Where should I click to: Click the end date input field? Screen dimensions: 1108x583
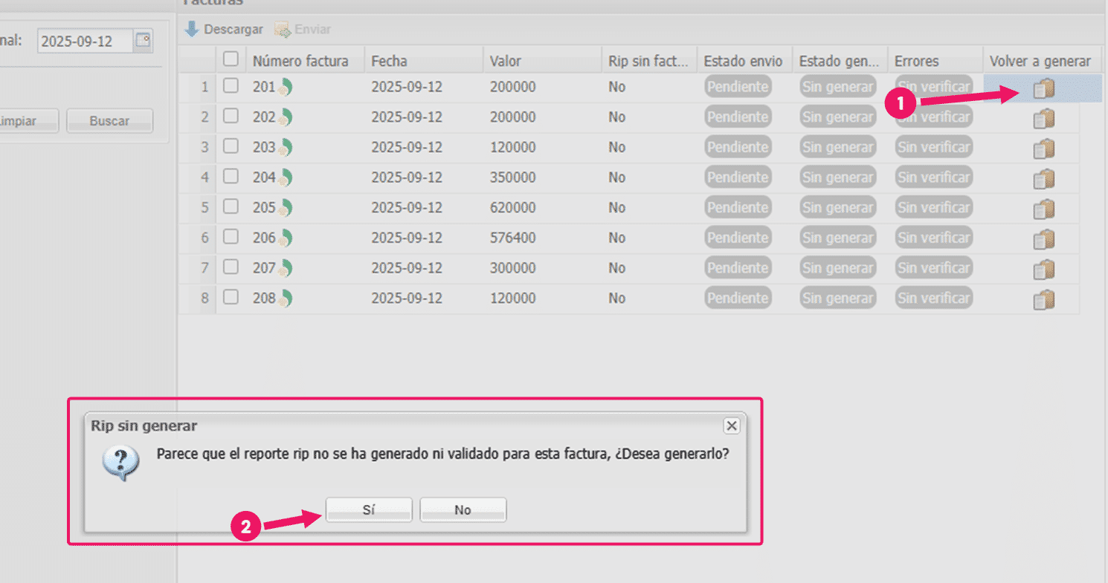tap(83, 42)
